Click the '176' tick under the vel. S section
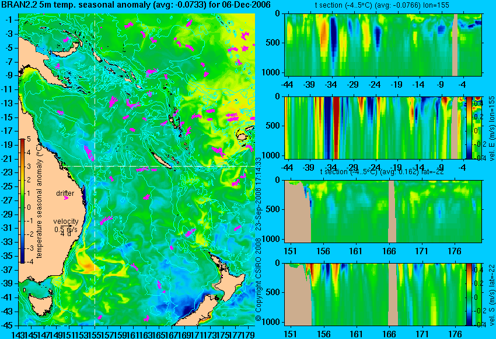Screen dimensions: 496x339 (455, 334)
